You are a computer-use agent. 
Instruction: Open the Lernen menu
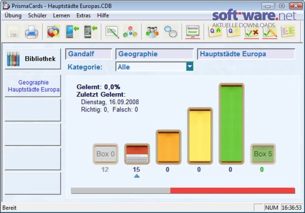[x=61, y=15]
